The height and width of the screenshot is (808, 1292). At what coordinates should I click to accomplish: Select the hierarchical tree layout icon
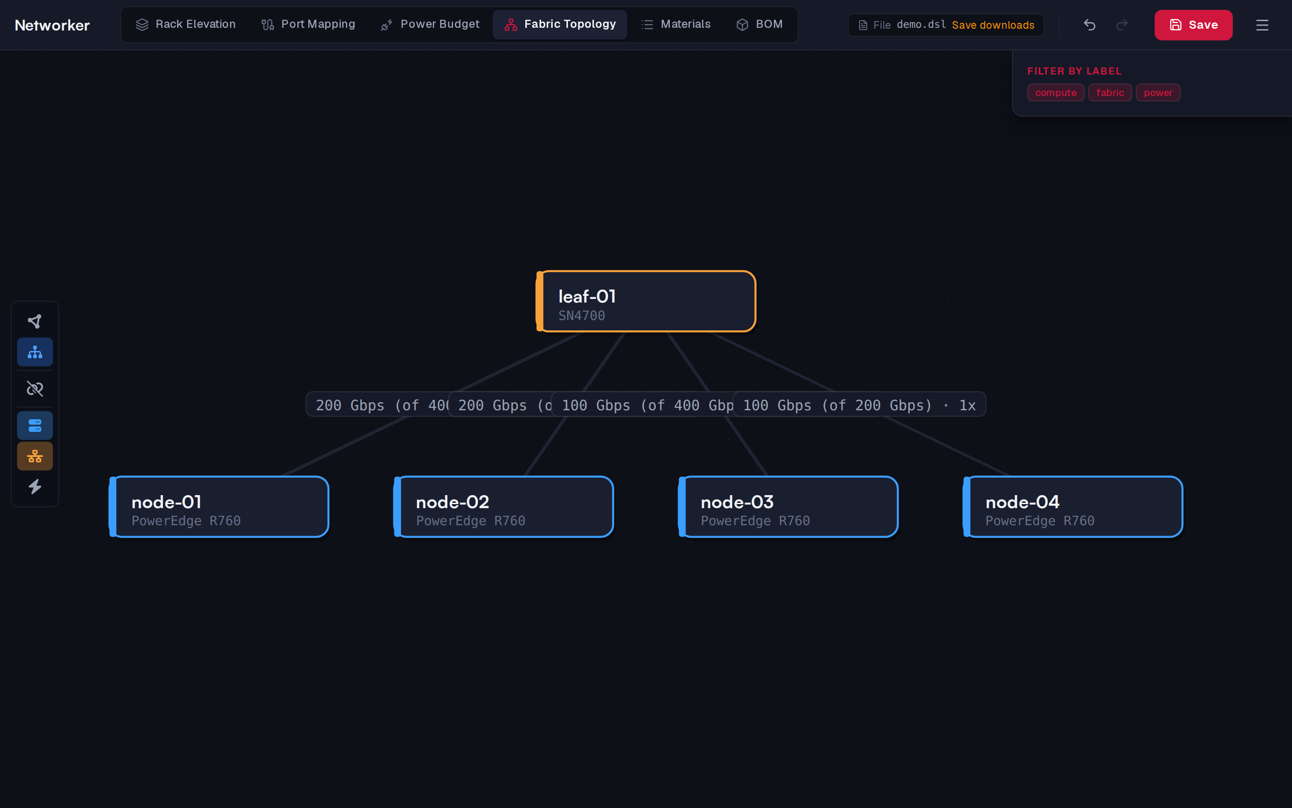[35, 352]
